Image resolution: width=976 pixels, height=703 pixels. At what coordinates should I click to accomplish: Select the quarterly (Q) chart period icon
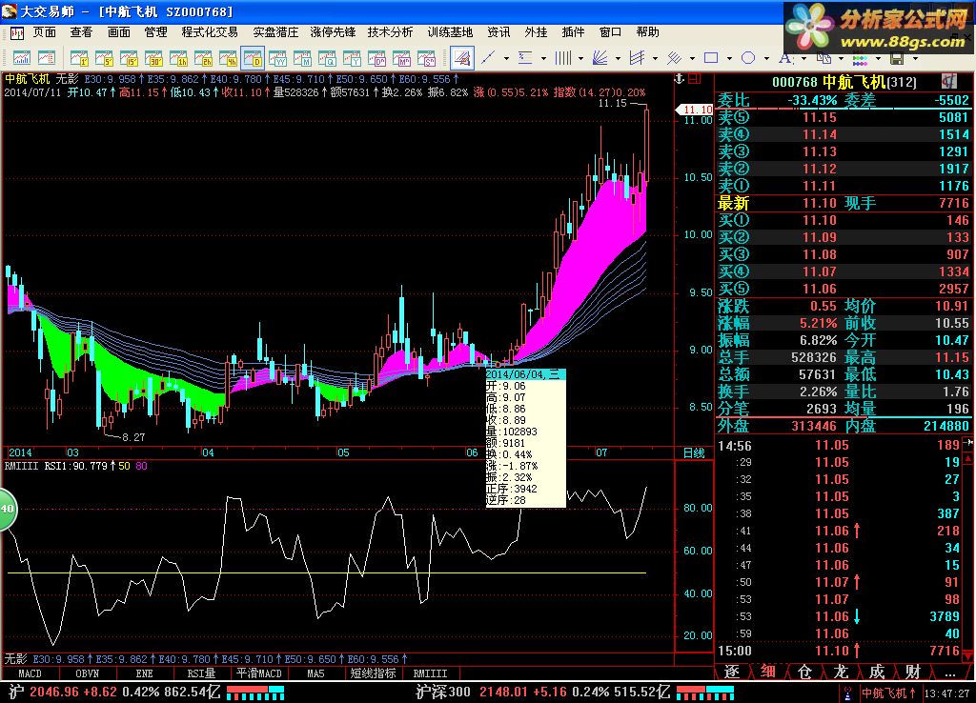328,58
